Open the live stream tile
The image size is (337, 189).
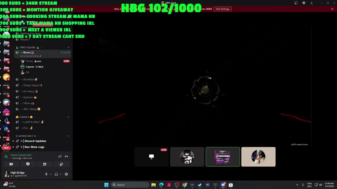click(151, 157)
